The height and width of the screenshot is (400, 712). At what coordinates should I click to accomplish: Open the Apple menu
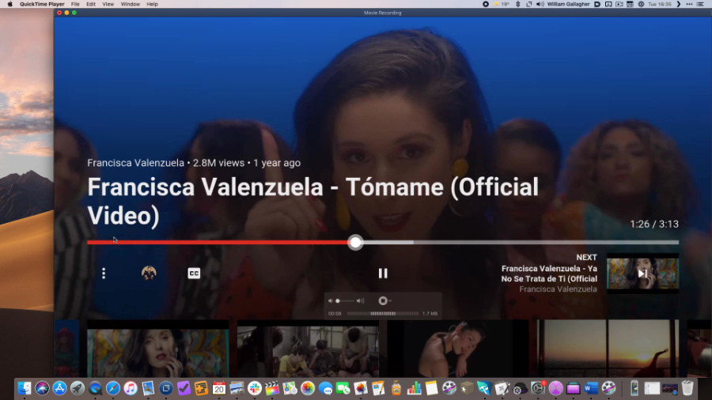(9, 4)
